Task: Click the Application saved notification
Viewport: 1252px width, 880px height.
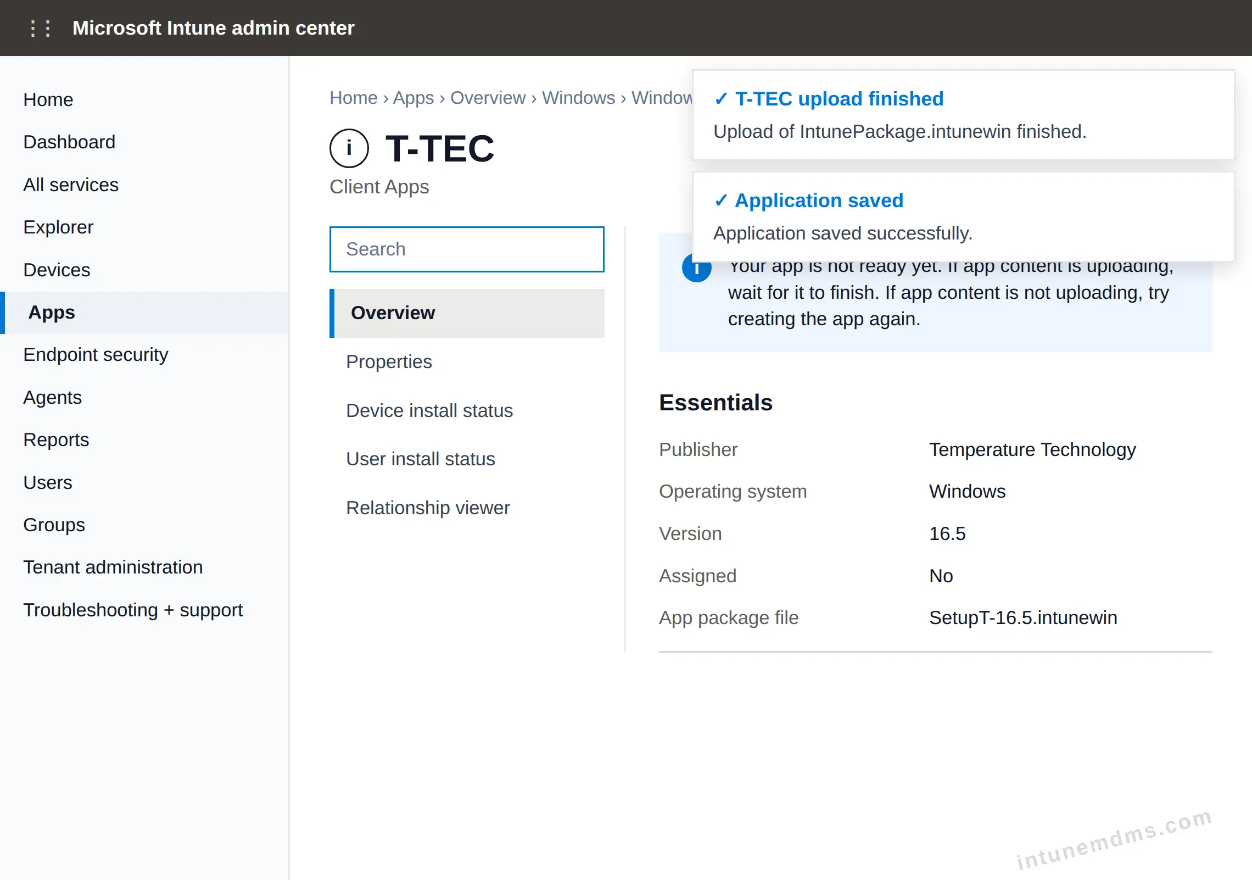Action: tap(963, 216)
